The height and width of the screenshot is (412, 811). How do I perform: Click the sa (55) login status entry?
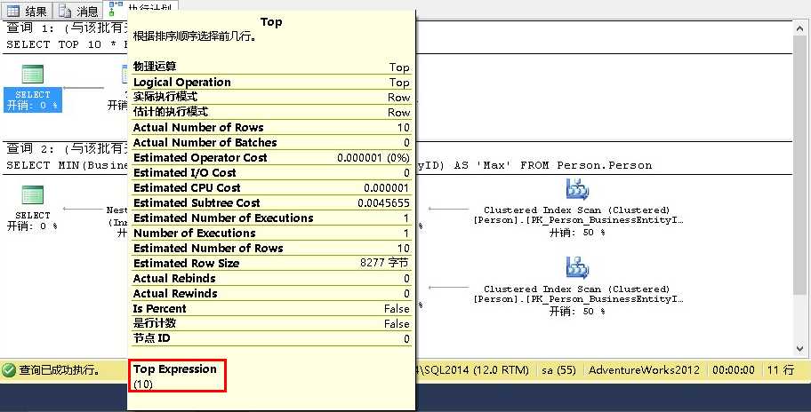click(x=558, y=369)
